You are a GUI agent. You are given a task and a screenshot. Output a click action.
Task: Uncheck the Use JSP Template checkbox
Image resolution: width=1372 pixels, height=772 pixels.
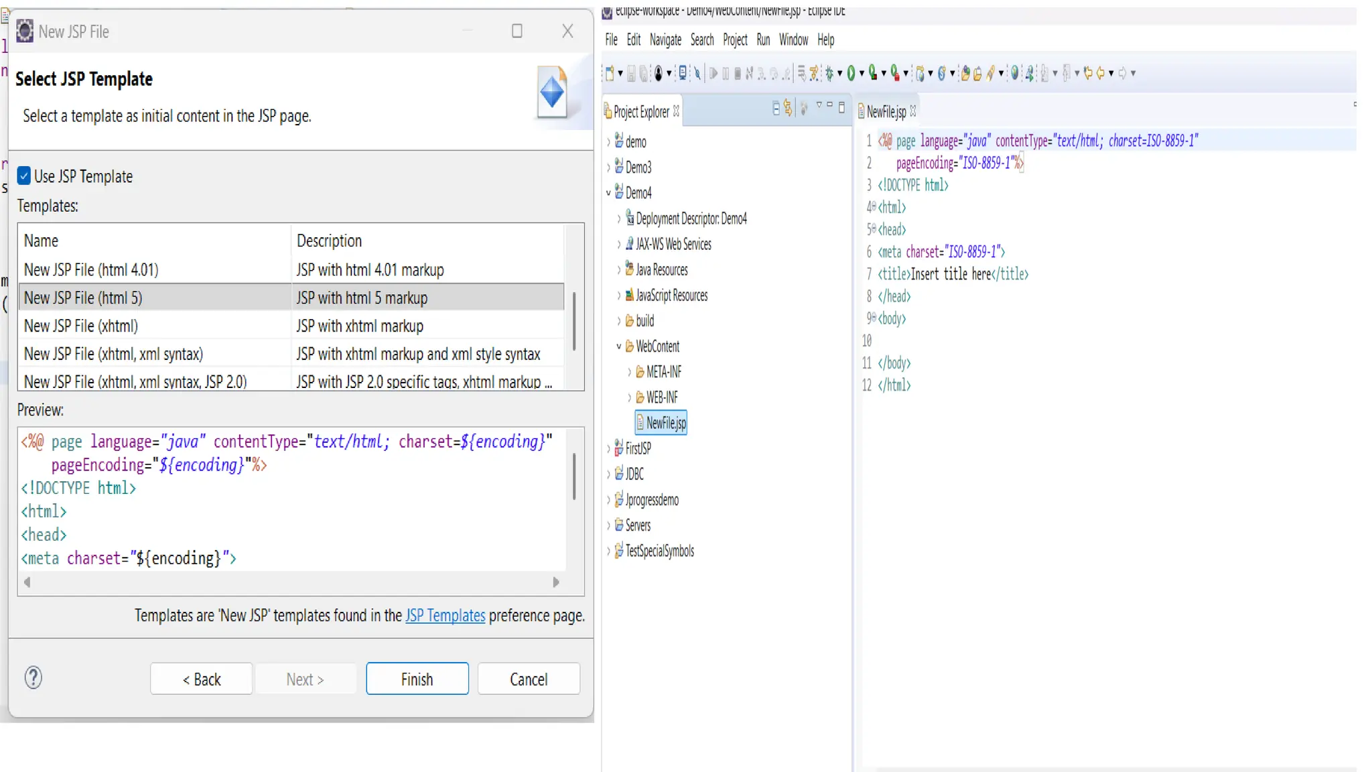pos(24,176)
